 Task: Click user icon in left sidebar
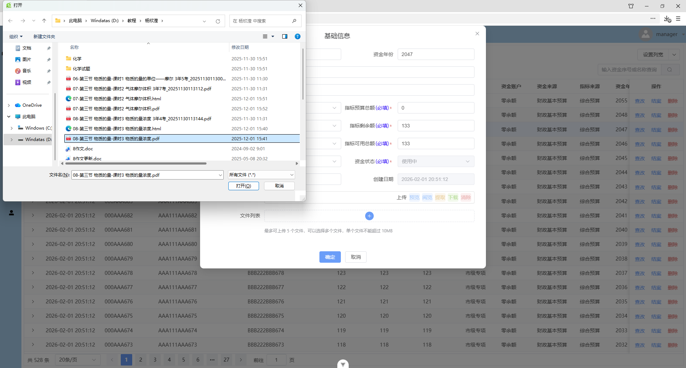tap(11, 213)
